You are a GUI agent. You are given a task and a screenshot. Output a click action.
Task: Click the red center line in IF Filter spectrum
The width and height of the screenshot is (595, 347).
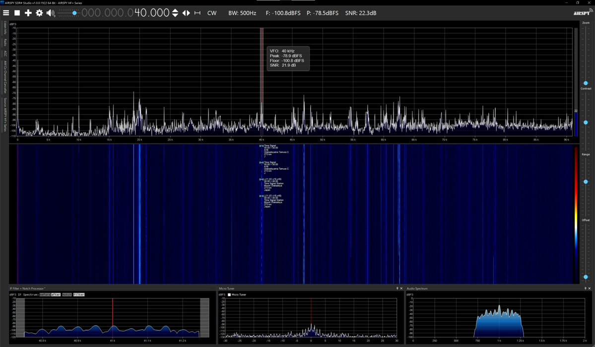(x=113, y=317)
